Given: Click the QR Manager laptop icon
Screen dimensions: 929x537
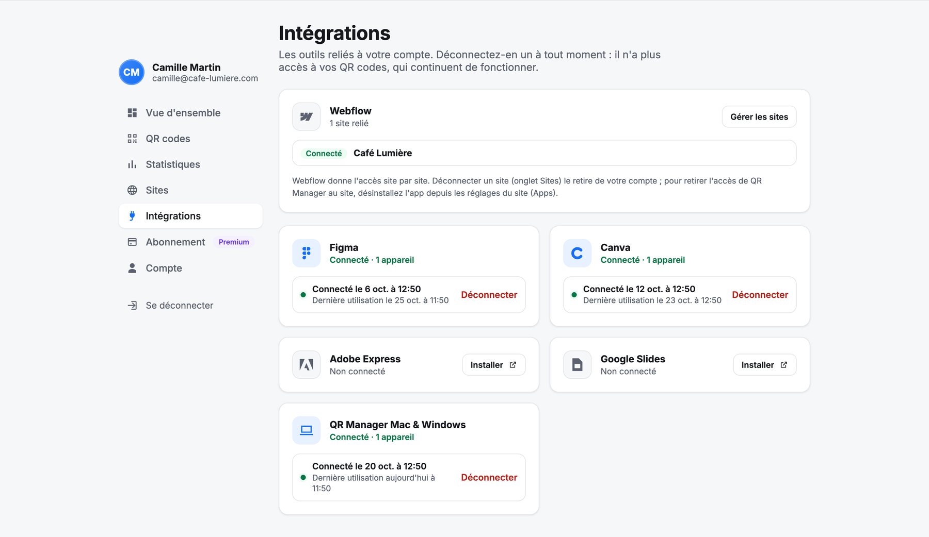Looking at the screenshot, I should [307, 430].
